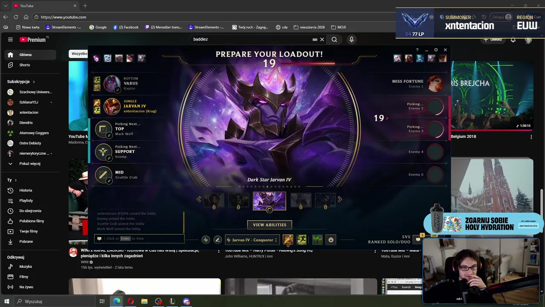Open Playlisty in the YouTube sidebar
Viewport: 545px width, 307px height.
pos(30,200)
